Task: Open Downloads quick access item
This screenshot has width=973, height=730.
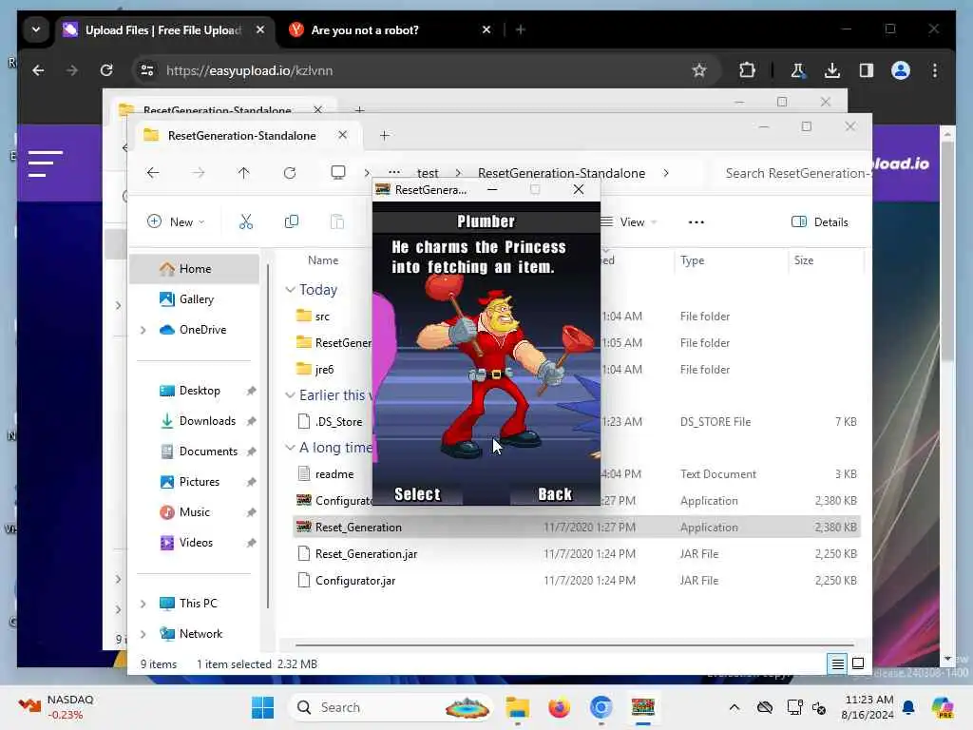Action: (x=206, y=421)
